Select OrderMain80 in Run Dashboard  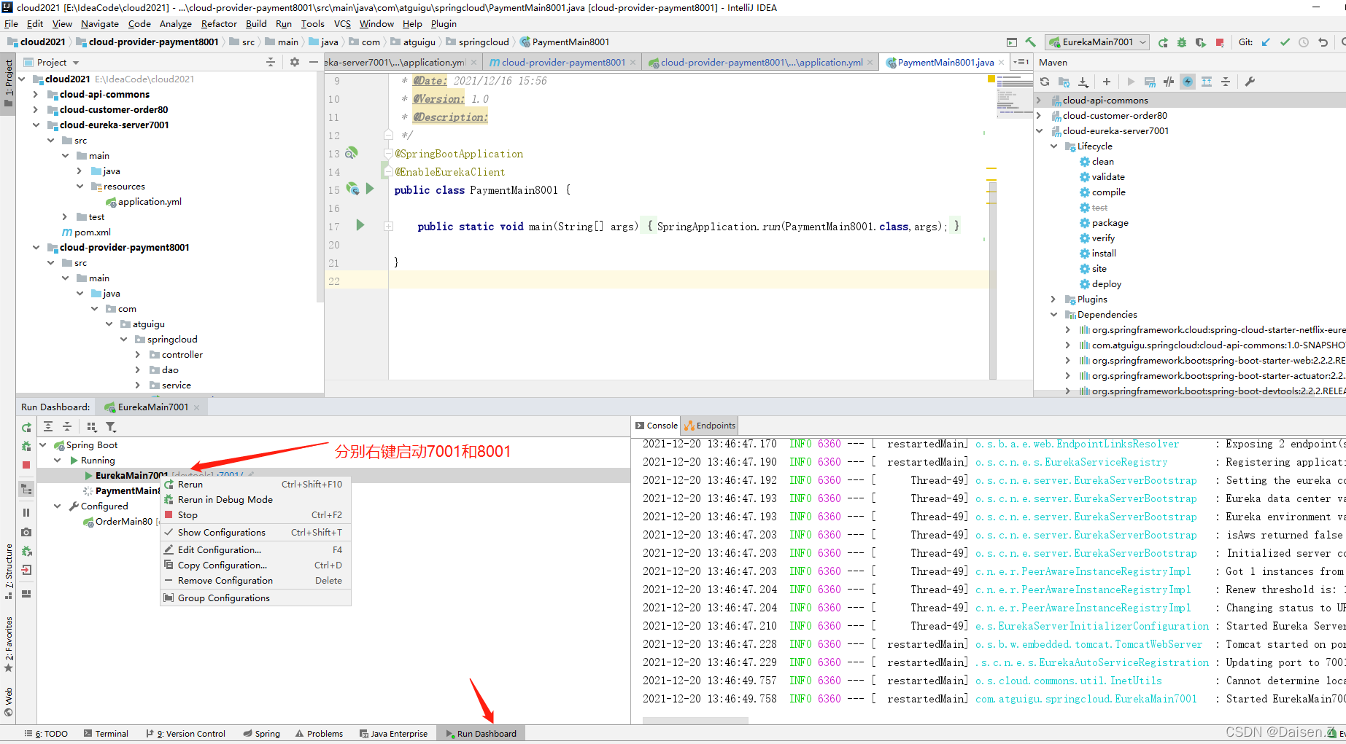(x=124, y=522)
